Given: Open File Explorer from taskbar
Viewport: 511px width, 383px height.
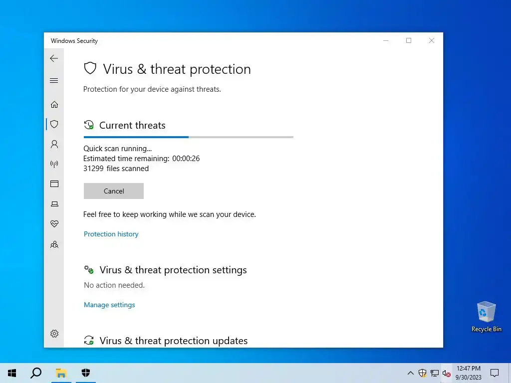Looking at the screenshot, I should click(x=61, y=373).
